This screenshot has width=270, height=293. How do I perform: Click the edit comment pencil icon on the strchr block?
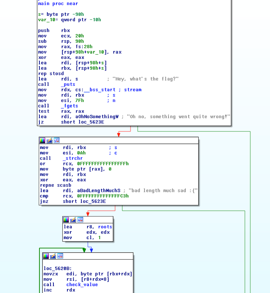(50, 140)
